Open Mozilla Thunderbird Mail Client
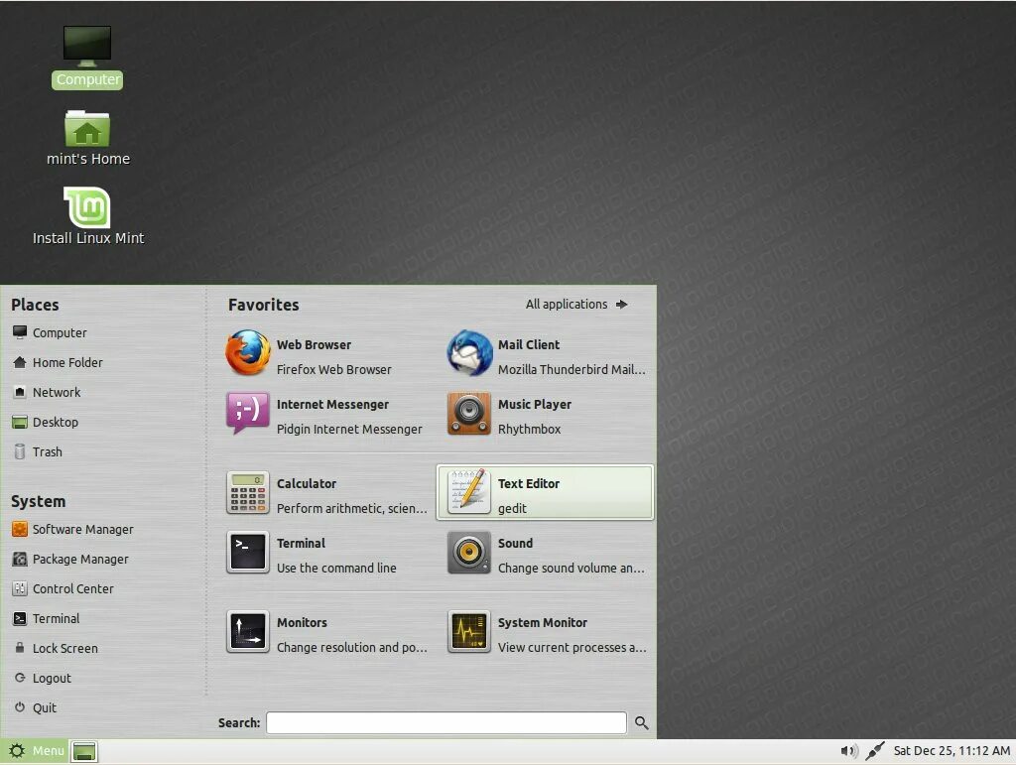The height and width of the screenshot is (765, 1016). pyautogui.click(x=545, y=357)
